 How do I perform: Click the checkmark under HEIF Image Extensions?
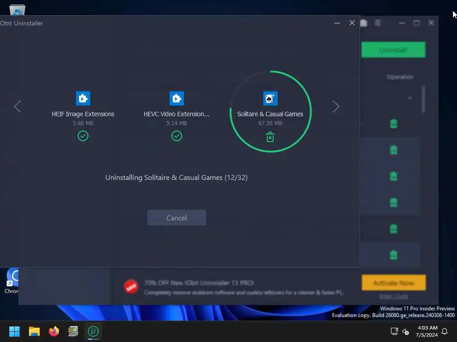click(x=83, y=136)
